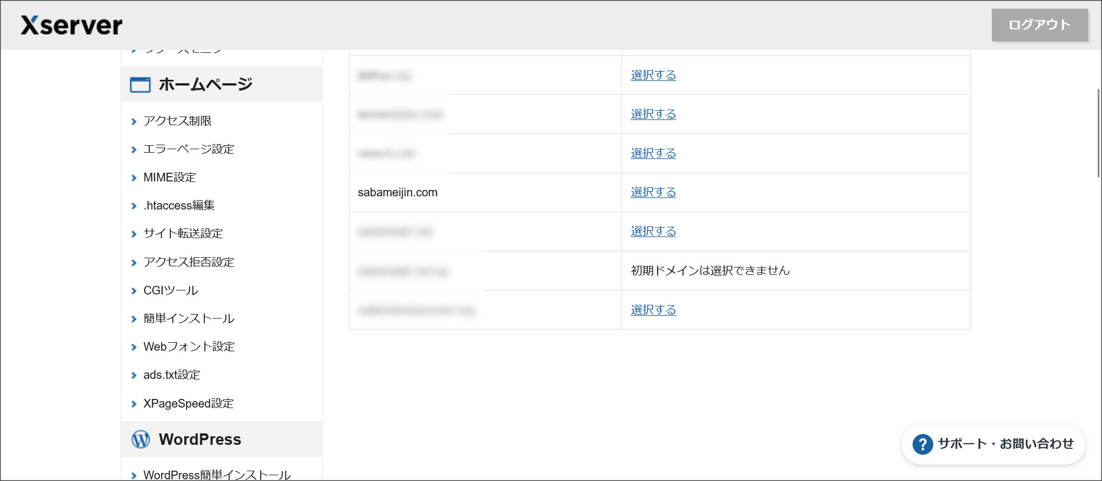Click the Xserver logo
The height and width of the screenshot is (481, 1102).
[72, 25]
